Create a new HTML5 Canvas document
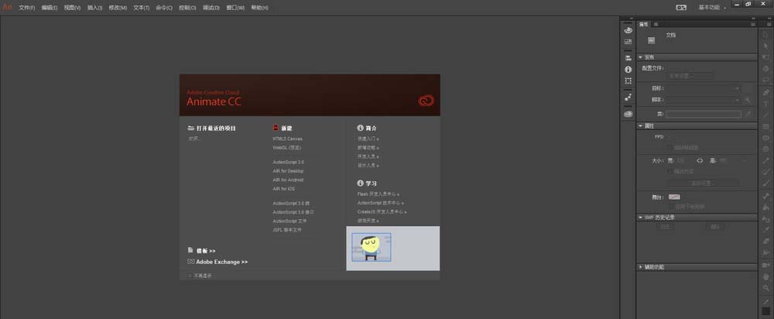This screenshot has width=774, height=319. (287, 139)
